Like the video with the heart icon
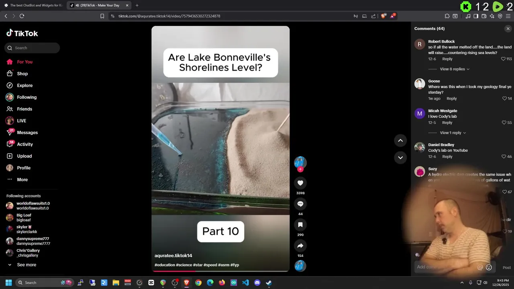514x289 pixels. tap(300, 183)
